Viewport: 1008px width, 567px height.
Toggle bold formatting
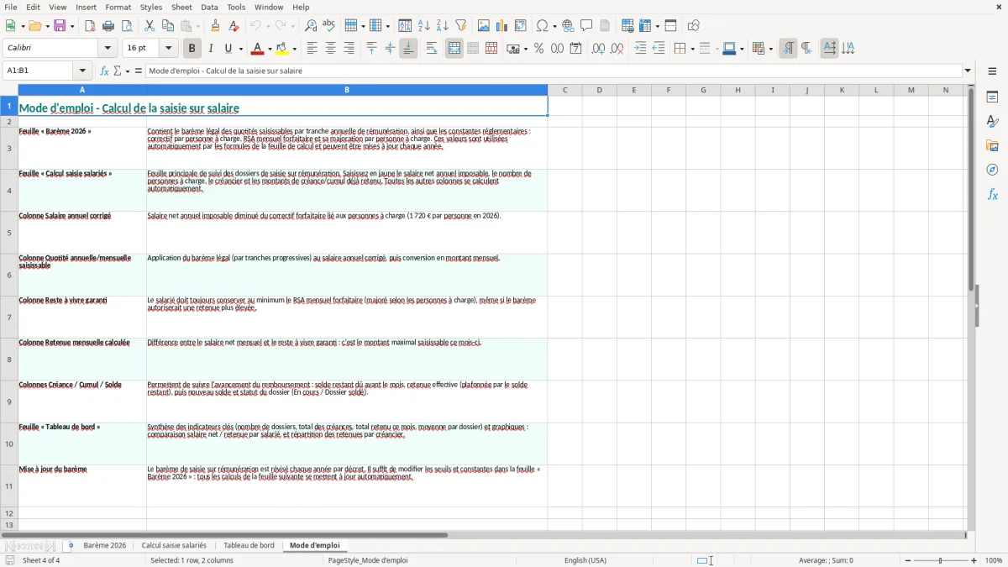tap(192, 49)
